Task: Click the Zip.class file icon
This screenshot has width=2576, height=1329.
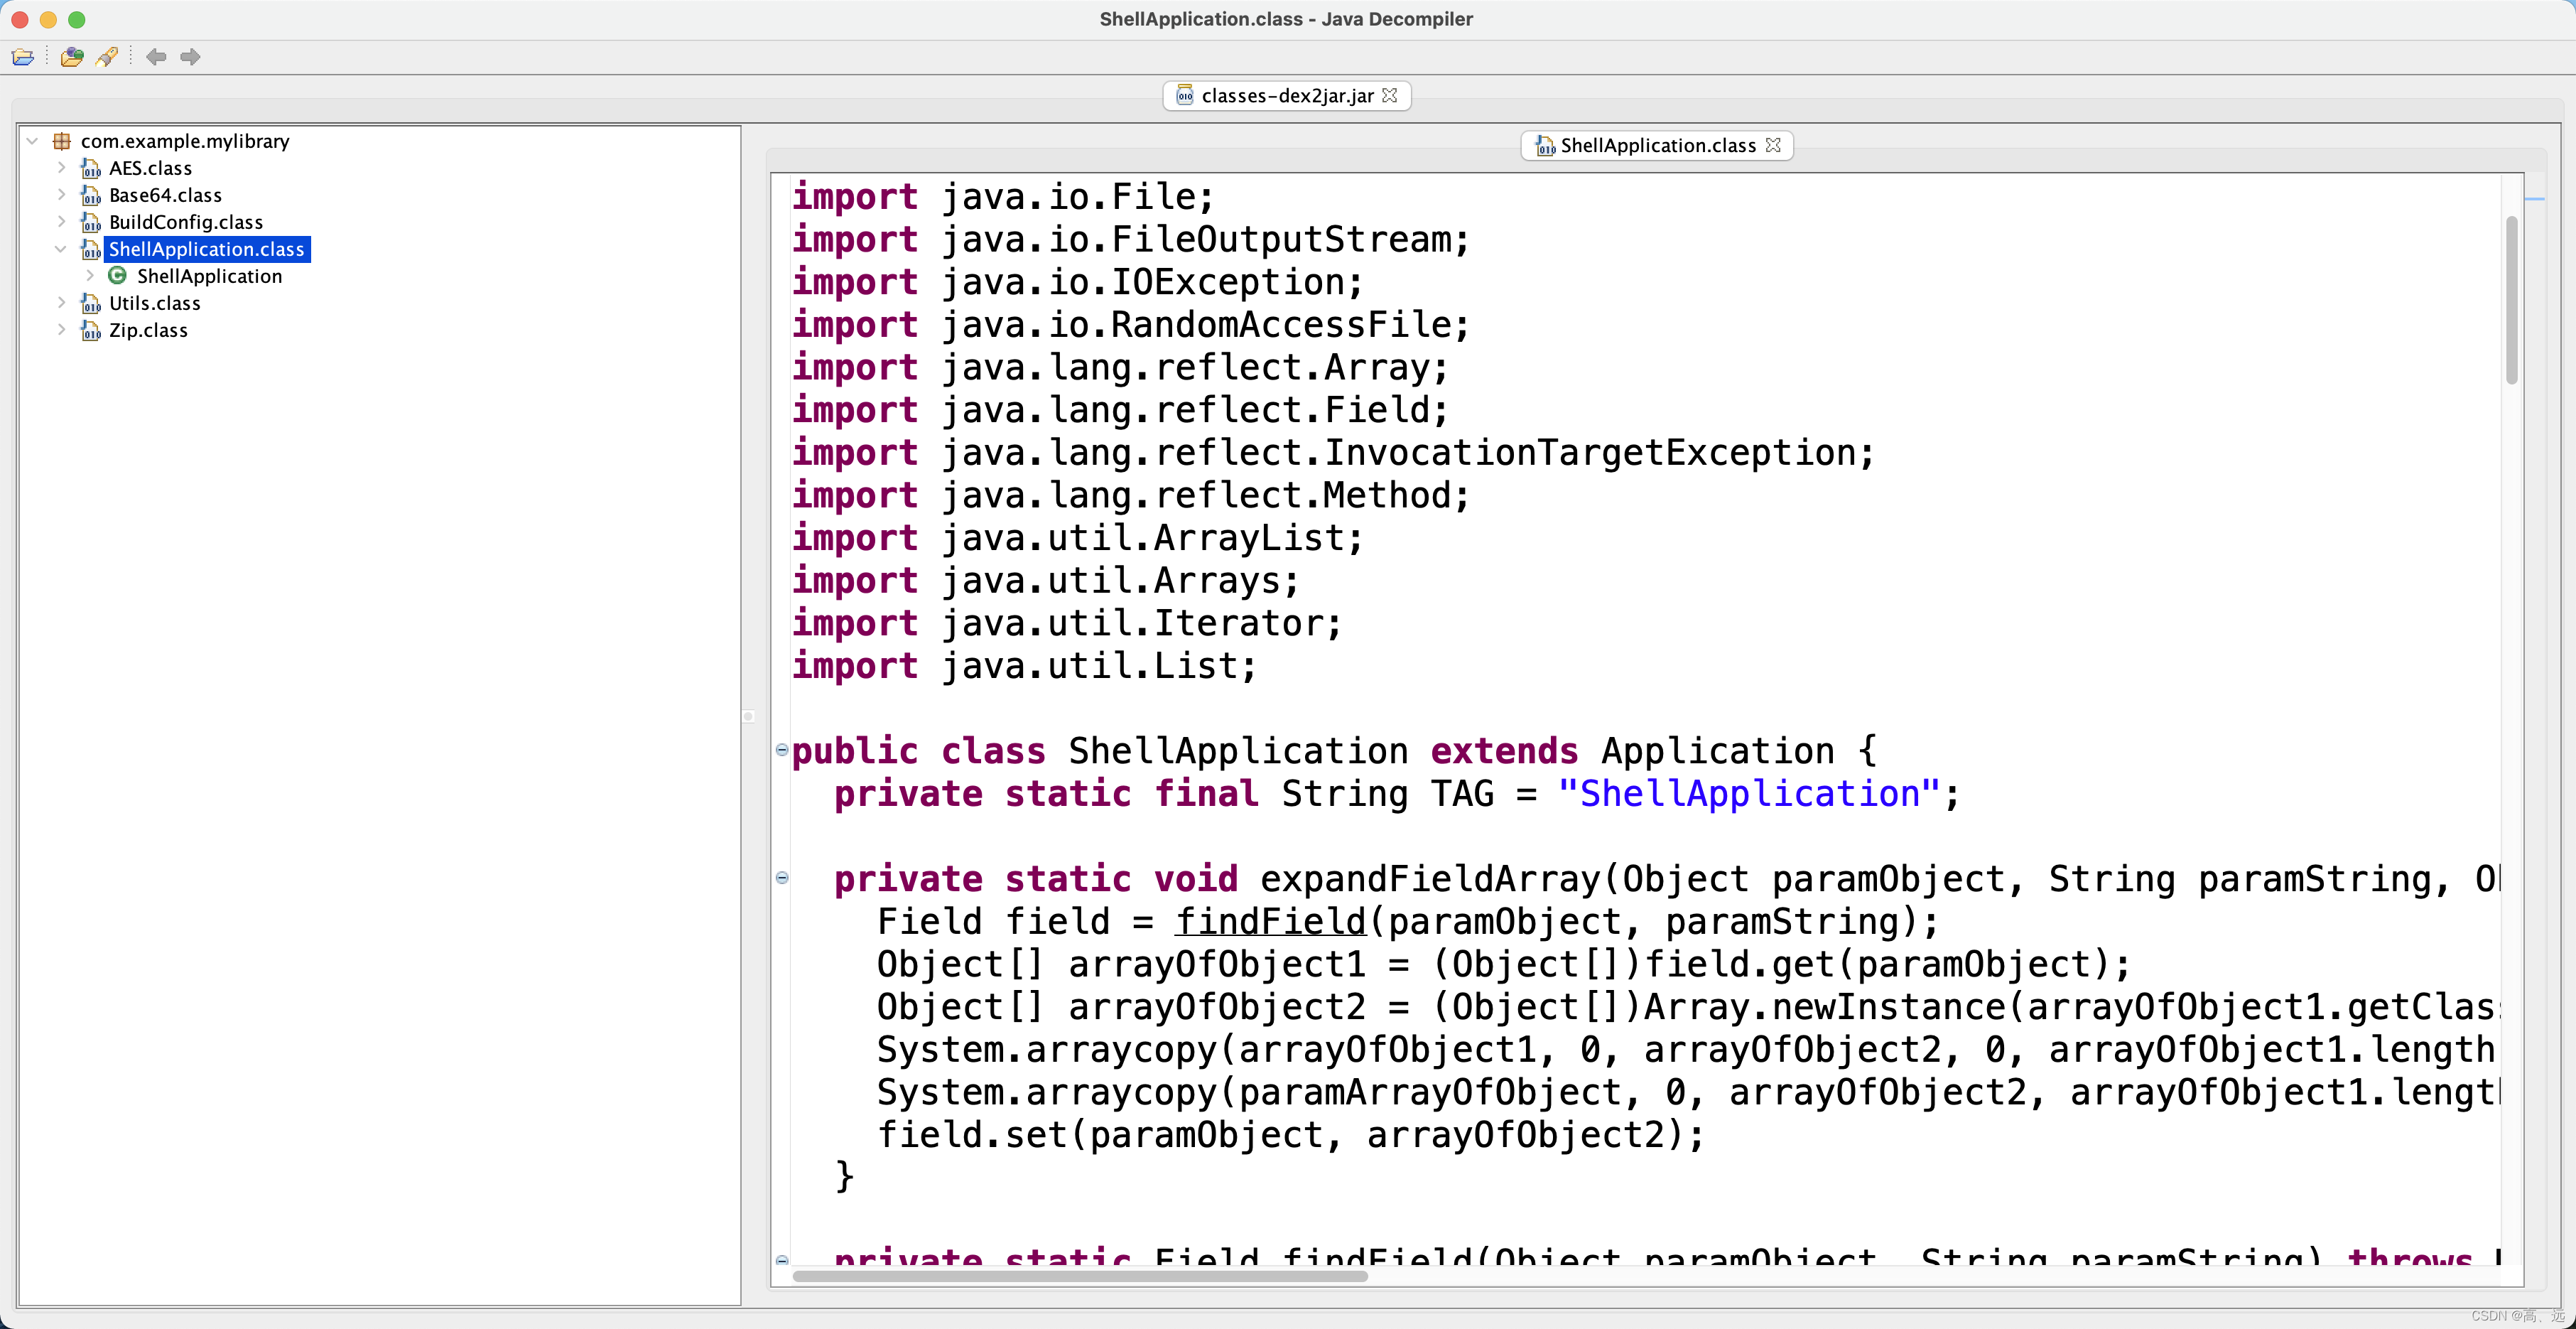Action: pos(91,330)
